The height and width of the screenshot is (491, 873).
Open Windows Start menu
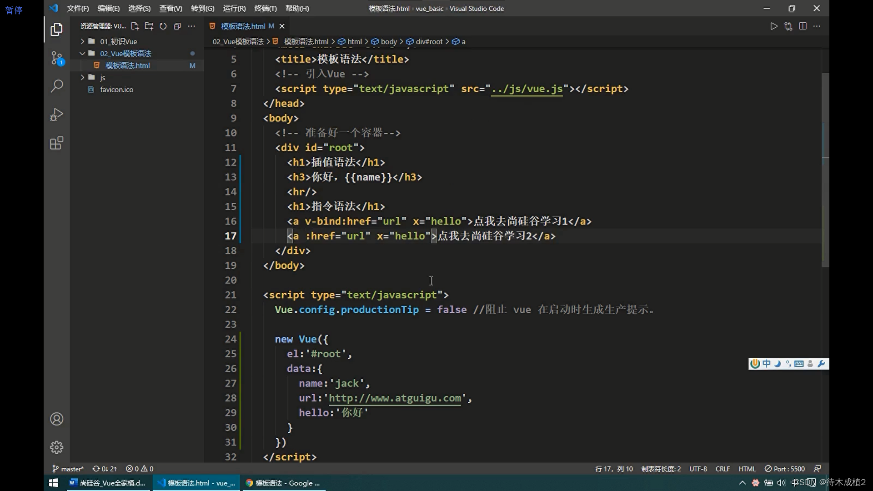[53, 483]
